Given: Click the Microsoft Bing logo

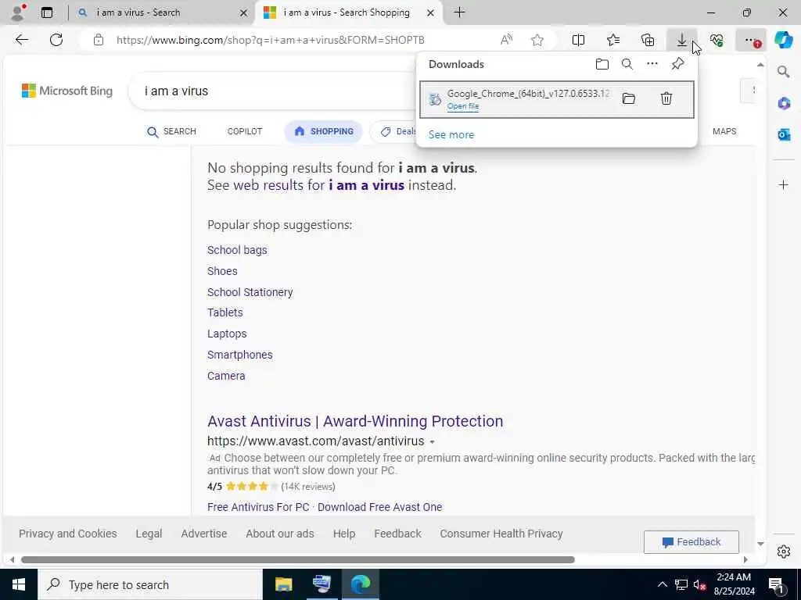Looking at the screenshot, I should click(67, 91).
